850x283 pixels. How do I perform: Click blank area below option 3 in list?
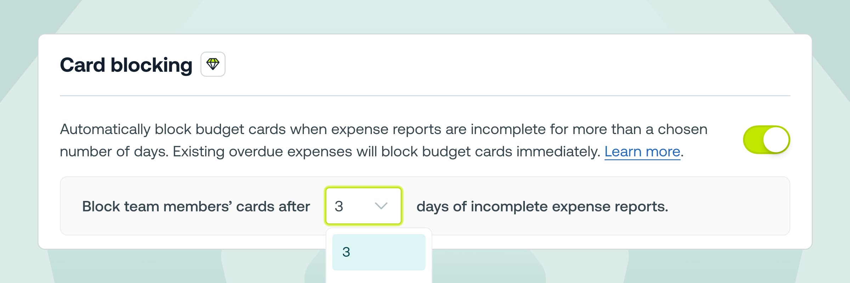(x=378, y=277)
